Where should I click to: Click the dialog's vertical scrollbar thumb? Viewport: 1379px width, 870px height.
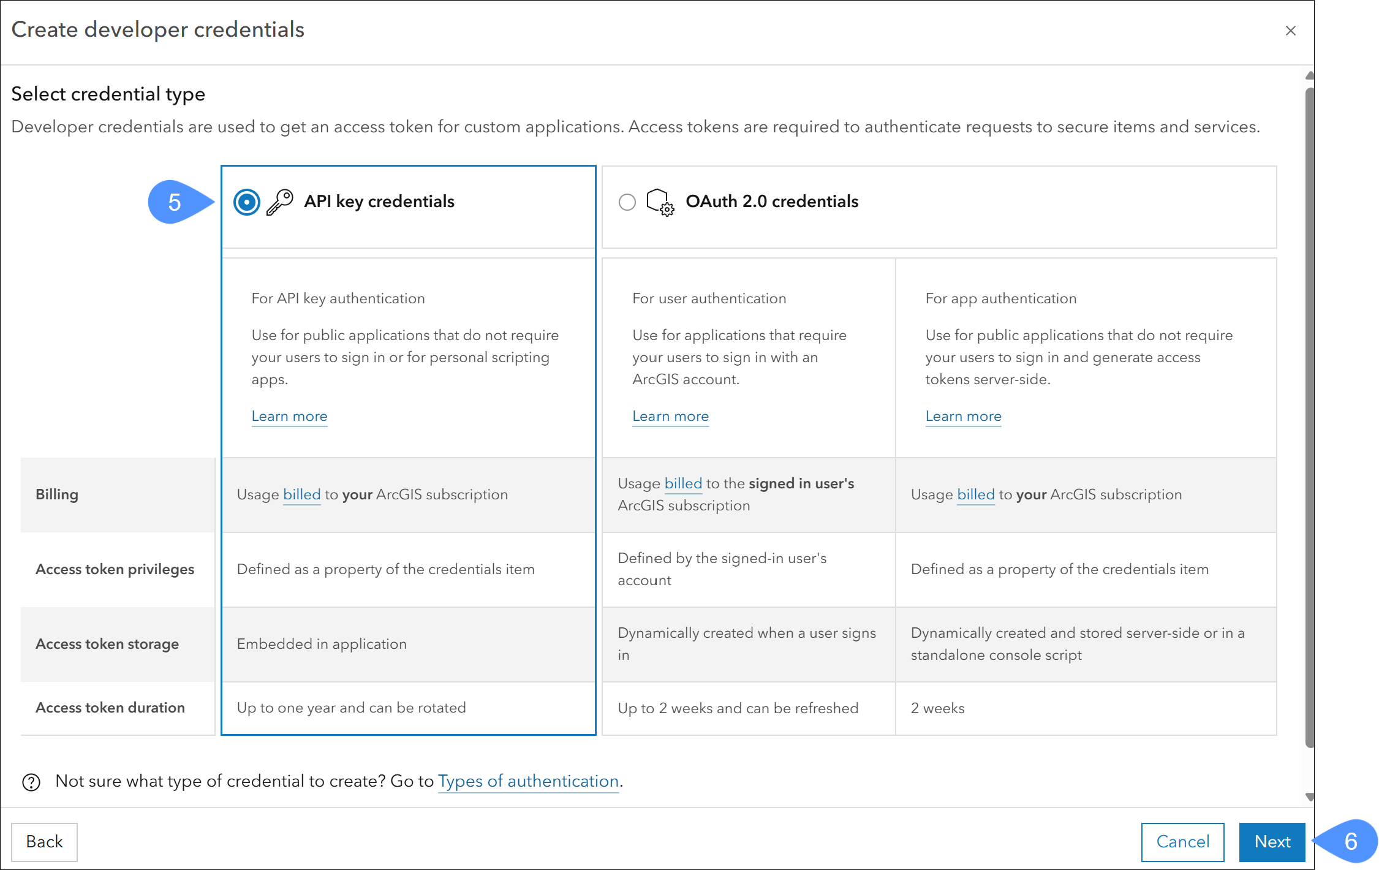click(x=1309, y=417)
